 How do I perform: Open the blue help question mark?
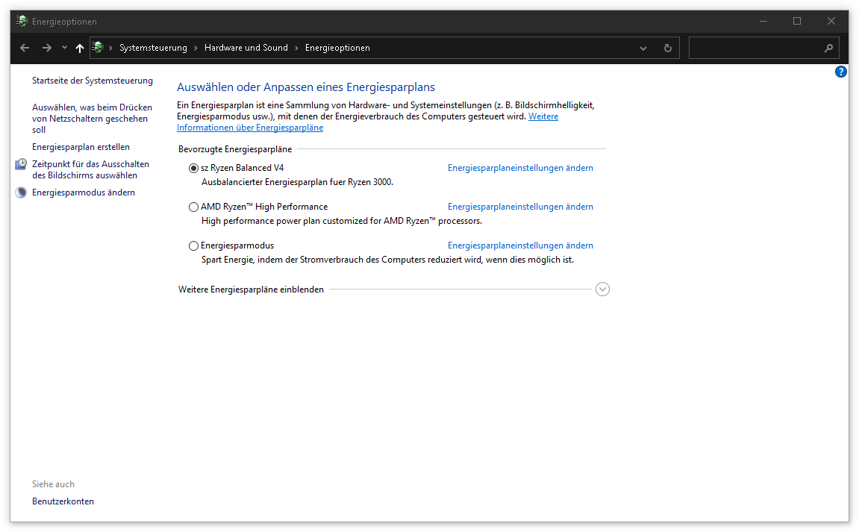click(840, 72)
